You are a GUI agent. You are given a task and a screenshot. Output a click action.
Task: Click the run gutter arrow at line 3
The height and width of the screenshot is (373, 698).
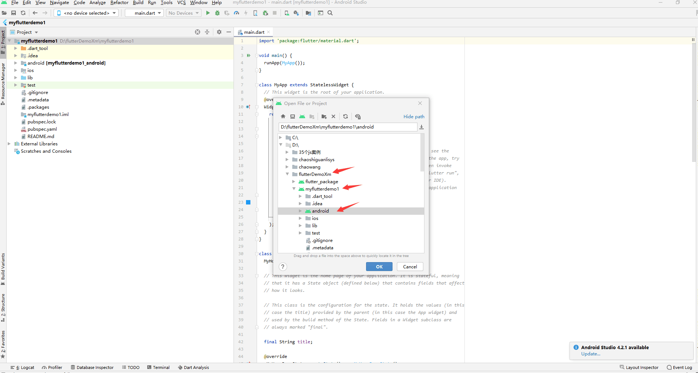click(249, 55)
